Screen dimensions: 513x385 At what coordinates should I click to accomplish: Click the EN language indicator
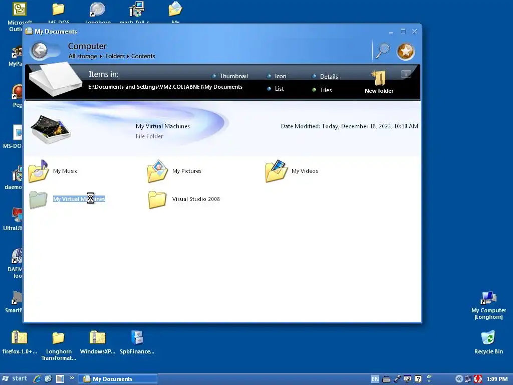point(375,379)
